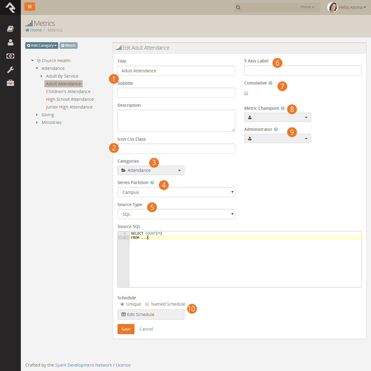This screenshot has height=371, width=371.
Task: Open the Source Type SQL dropdown
Action: pyautogui.click(x=176, y=214)
